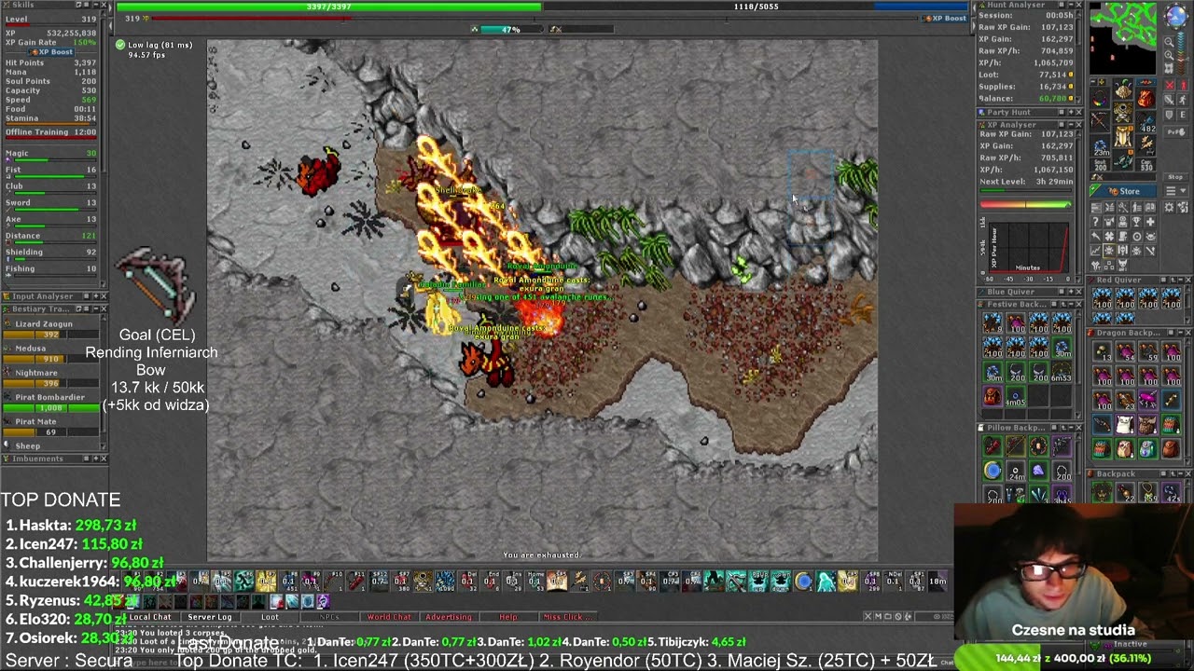Toggle the E expert mode button

(x=1183, y=115)
